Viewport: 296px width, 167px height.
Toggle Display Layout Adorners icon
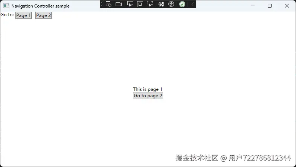140,4
